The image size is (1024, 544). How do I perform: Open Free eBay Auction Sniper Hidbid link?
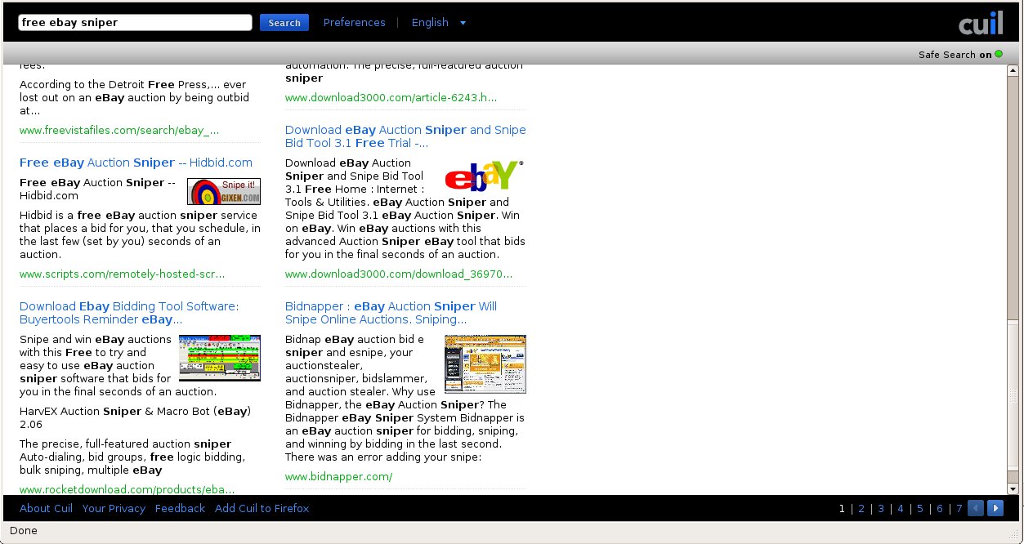coord(136,163)
